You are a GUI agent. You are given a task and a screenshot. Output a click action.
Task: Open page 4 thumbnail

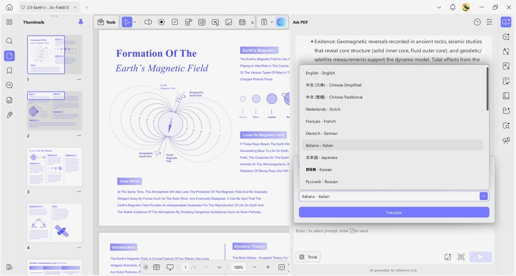[54, 223]
